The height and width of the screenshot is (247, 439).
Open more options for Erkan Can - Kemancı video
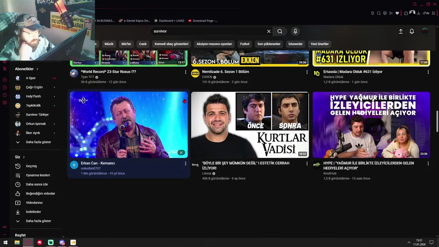186,164
